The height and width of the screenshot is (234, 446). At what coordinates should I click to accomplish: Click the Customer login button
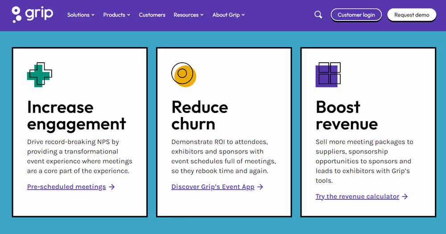tap(356, 15)
